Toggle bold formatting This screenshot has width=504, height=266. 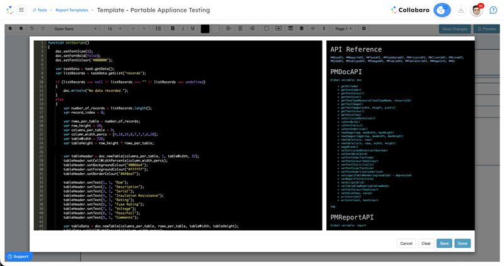coord(173,28)
